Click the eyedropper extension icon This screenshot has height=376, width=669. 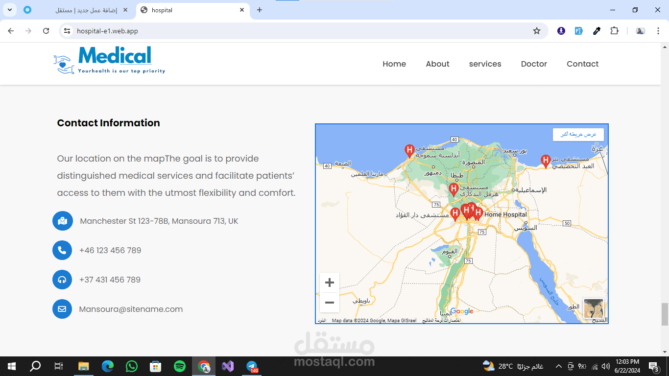[x=597, y=31]
